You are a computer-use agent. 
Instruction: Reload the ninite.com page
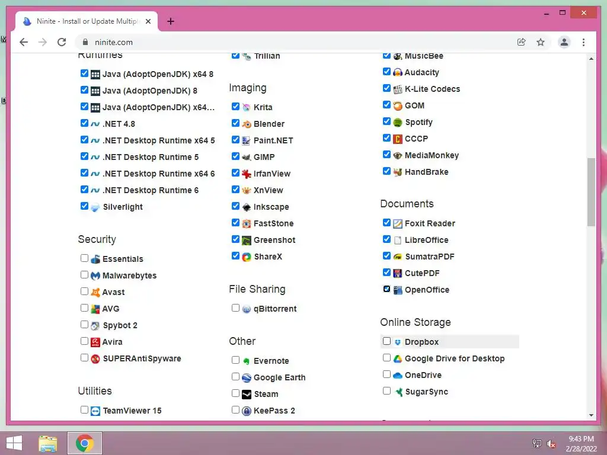click(x=62, y=42)
